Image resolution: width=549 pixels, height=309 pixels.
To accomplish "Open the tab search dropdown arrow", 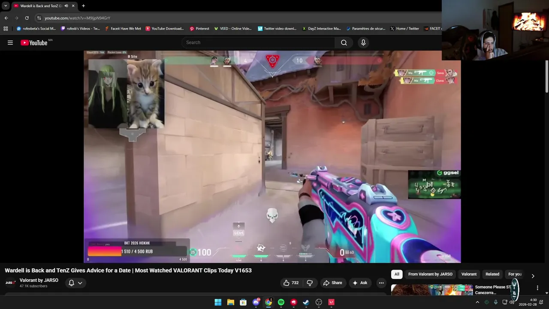I will click(6, 6).
